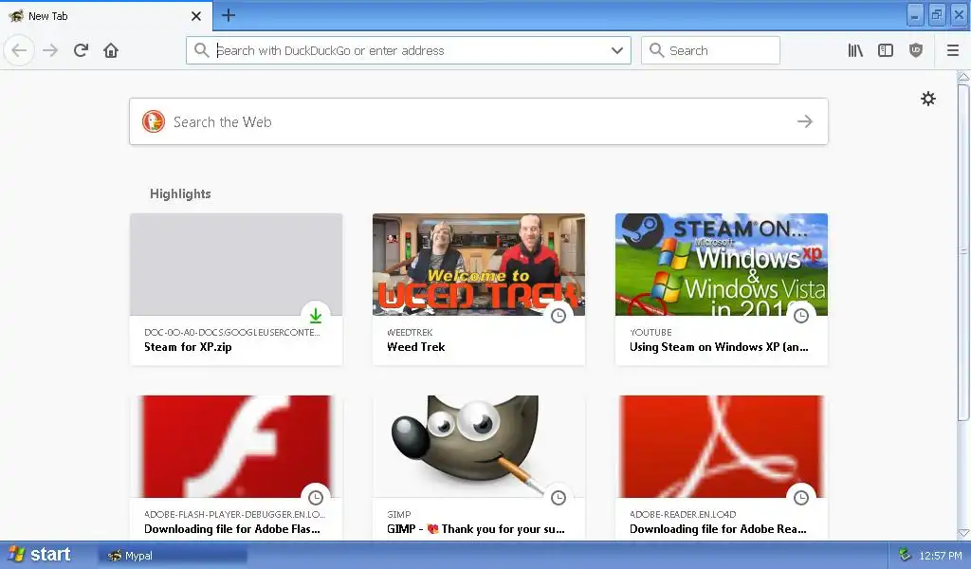Image resolution: width=971 pixels, height=569 pixels.
Task: Click the DuckDuckGo logo in search box
Action: coord(154,121)
